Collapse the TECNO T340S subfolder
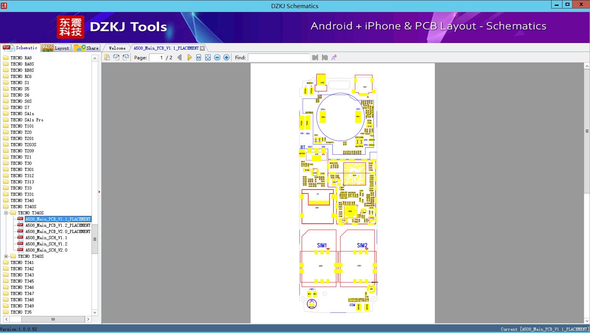 (x=6, y=213)
